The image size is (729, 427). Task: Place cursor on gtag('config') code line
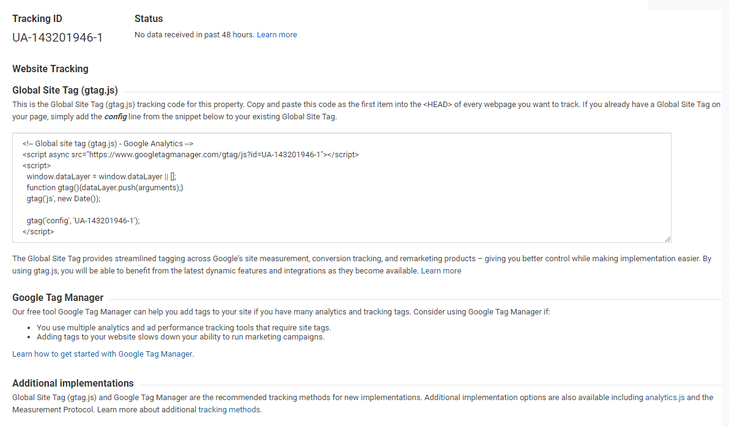83,221
